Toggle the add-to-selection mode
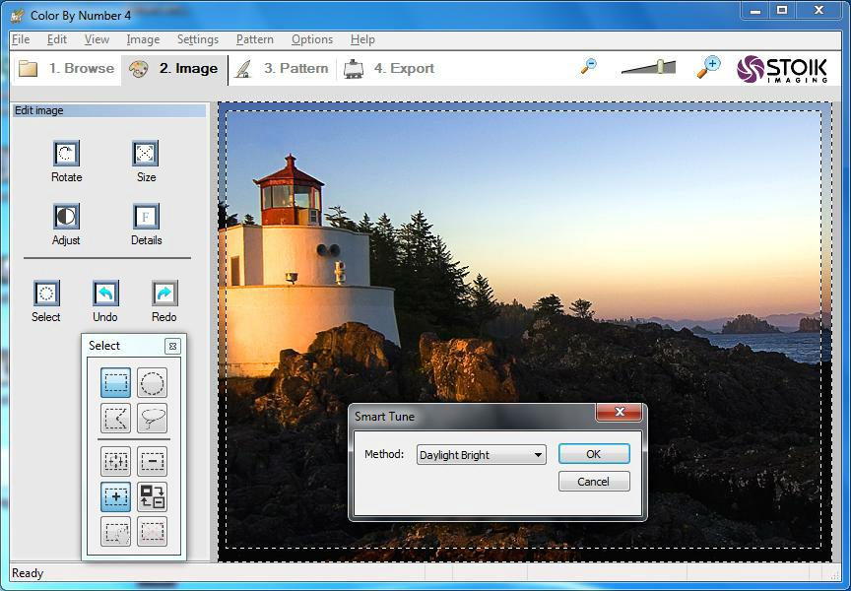Image resolution: width=851 pixels, height=591 pixels. 115,496
